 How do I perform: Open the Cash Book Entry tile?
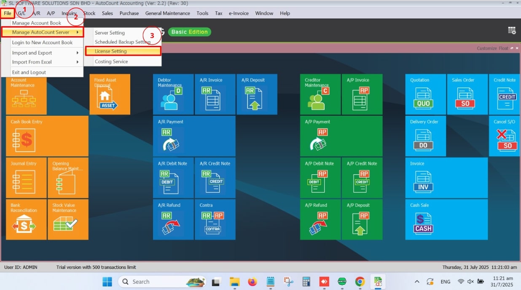click(x=47, y=136)
